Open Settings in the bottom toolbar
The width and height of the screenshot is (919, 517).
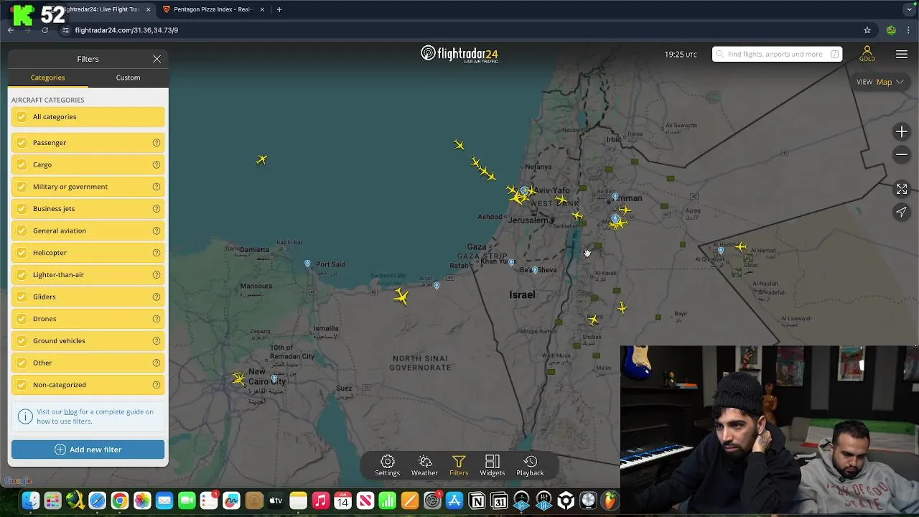click(x=387, y=465)
